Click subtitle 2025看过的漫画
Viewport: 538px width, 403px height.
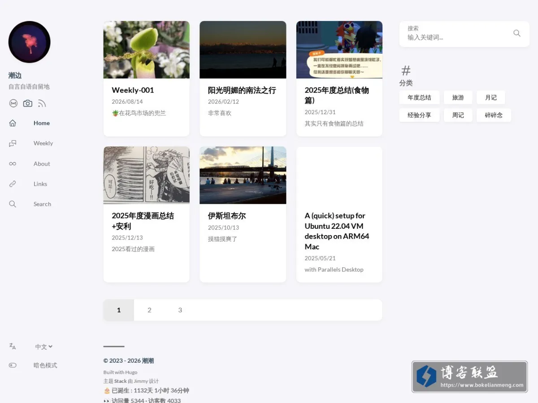click(x=133, y=249)
